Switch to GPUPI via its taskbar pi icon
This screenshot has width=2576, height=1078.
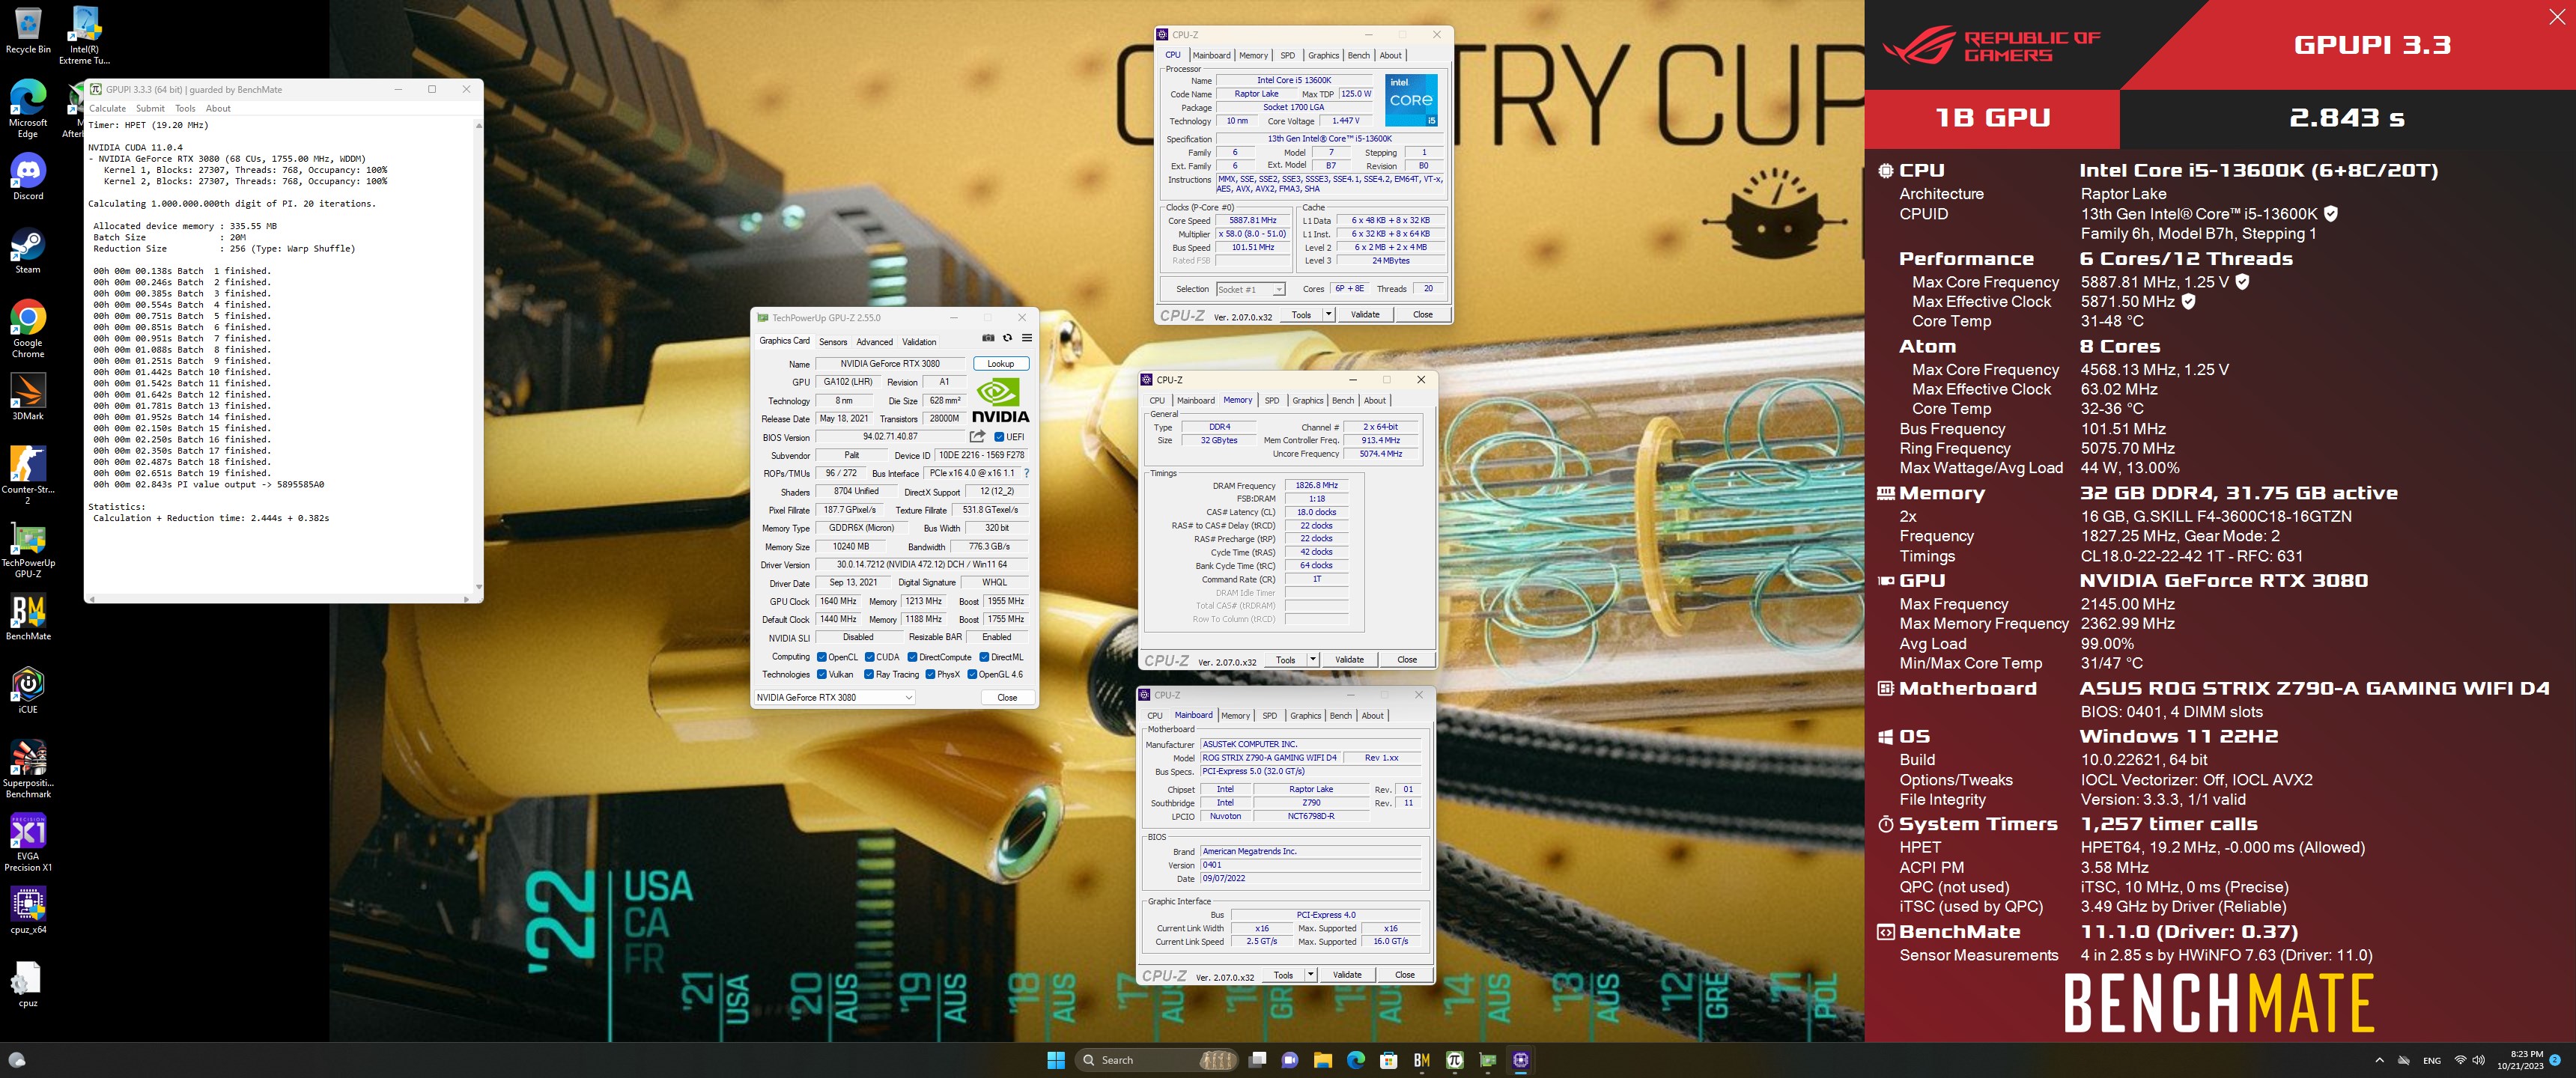coord(1455,1060)
